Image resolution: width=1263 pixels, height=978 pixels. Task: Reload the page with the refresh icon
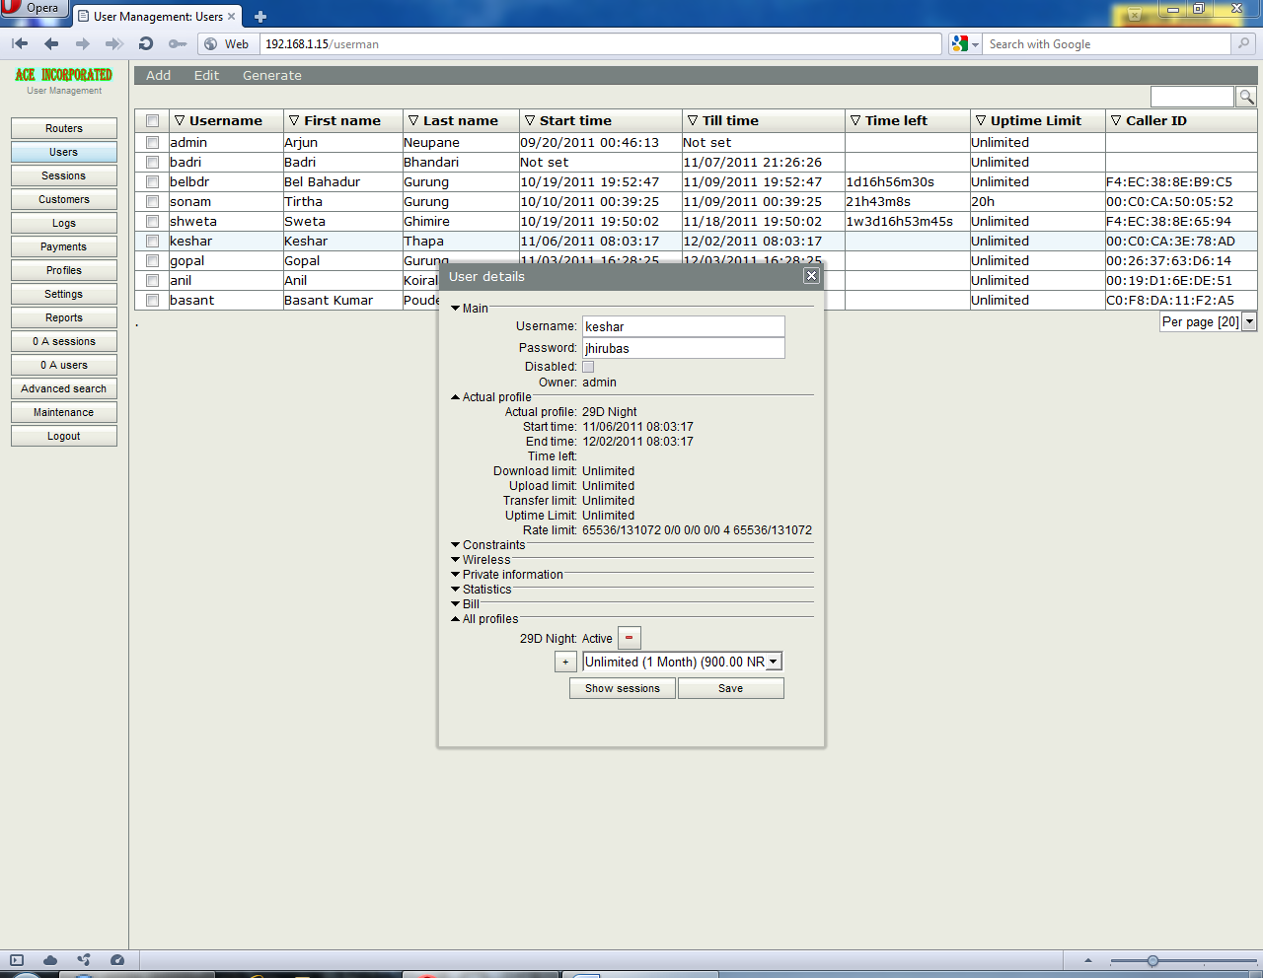point(146,43)
